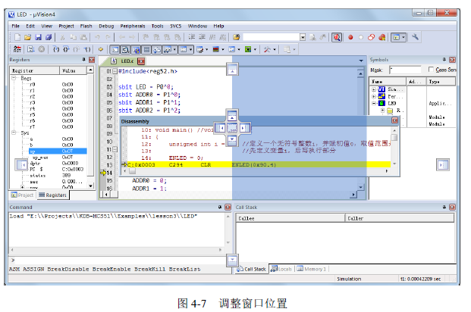Image resolution: width=471 pixels, height=312 pixels.
Task: Click the Insert Breakpoint red dot icon
Action: 350,37
